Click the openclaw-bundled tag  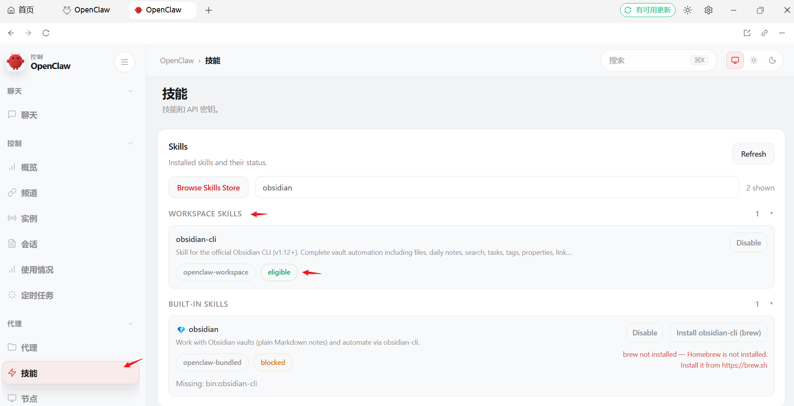[212, 363]
